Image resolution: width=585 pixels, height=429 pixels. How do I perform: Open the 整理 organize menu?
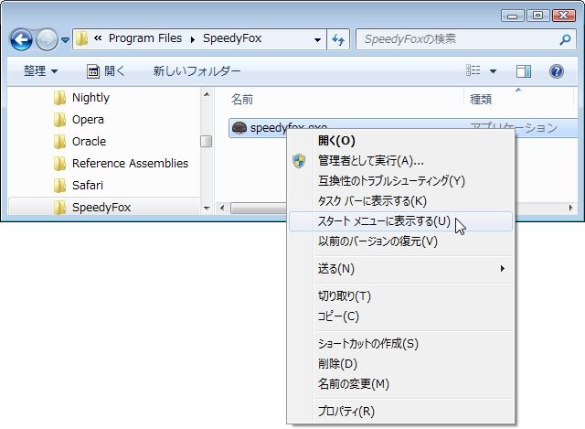pyautogui.click(x=40, y=70)
